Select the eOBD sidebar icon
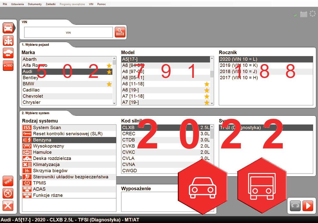Image resolution: width=318 pixels, height=223 pixels. point(8,65)
